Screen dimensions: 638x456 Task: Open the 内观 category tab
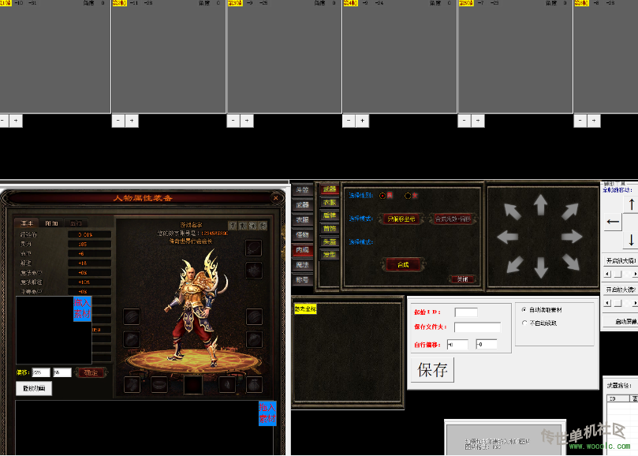click(302, 250)
